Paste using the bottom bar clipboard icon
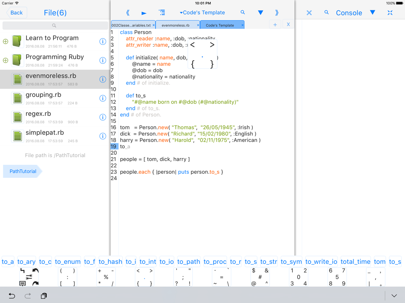Image resolution: width=405 pixels, height=303 pixels. pos(44,296)
